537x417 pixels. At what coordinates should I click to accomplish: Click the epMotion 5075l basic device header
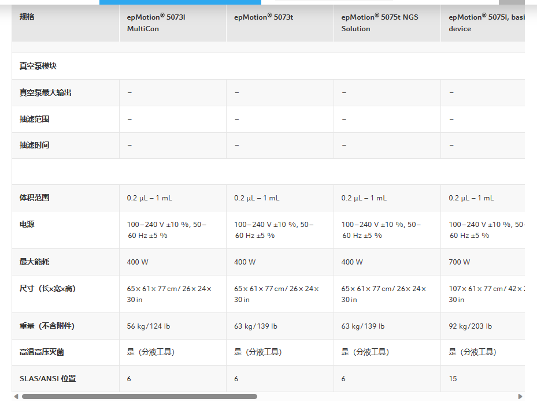coord(486,23)
